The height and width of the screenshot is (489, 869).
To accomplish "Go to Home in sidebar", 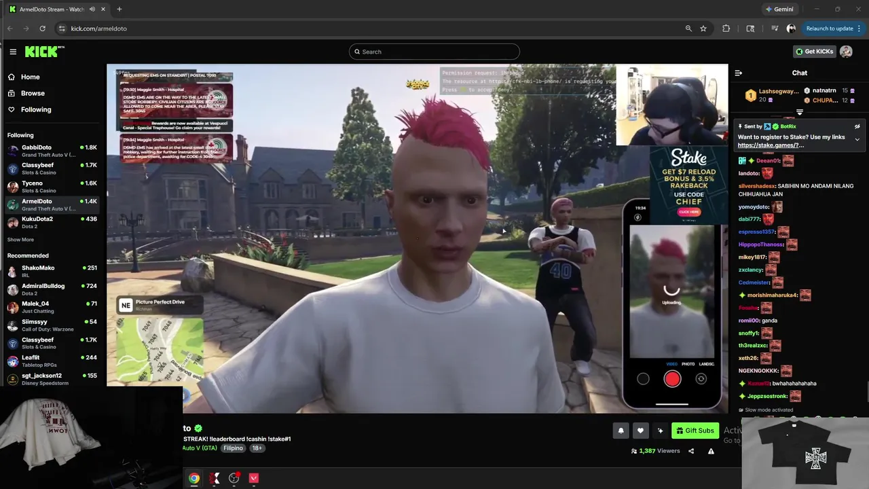I will click(24, 77).
